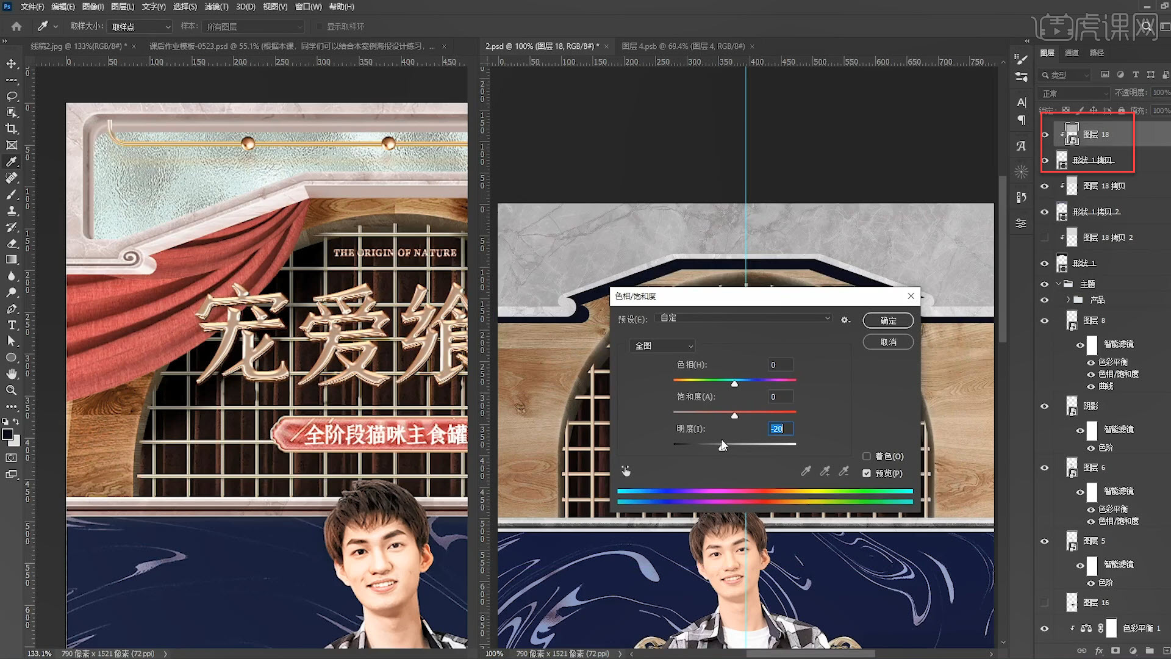The height and width of the screenshot is (659, 1171).
Task: Click the 确定 button
Action: [x=888, y=321]
